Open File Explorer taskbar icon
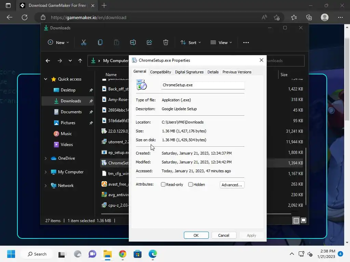This screenshot has width=350, height=262. pos(108,254)
